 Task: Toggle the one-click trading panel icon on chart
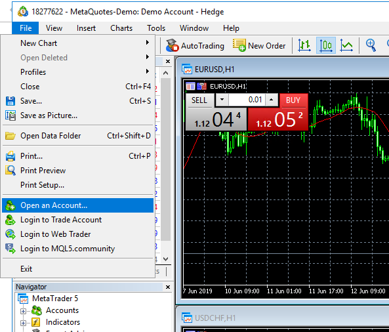click(x=201, y=87)
